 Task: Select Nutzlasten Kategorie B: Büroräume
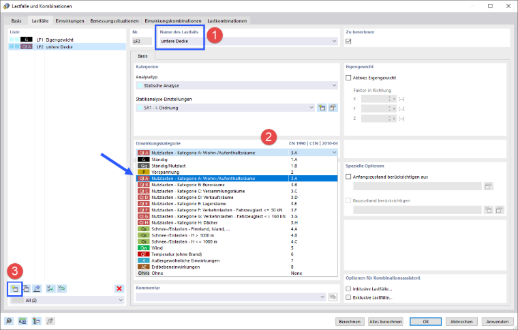point(237,185)
